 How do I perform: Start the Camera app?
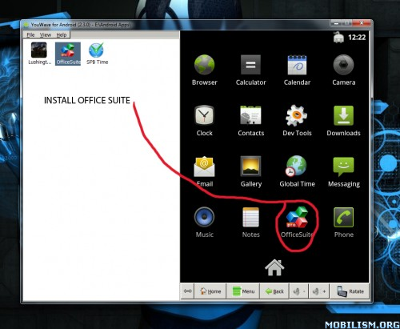click(x=343, y=70)
